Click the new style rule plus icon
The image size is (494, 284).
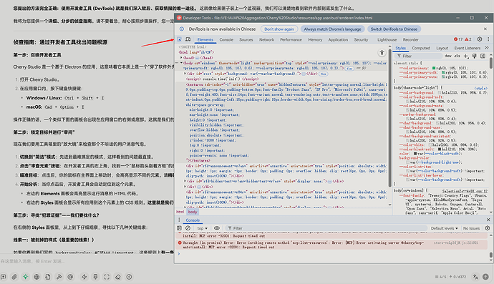[466, 56]
